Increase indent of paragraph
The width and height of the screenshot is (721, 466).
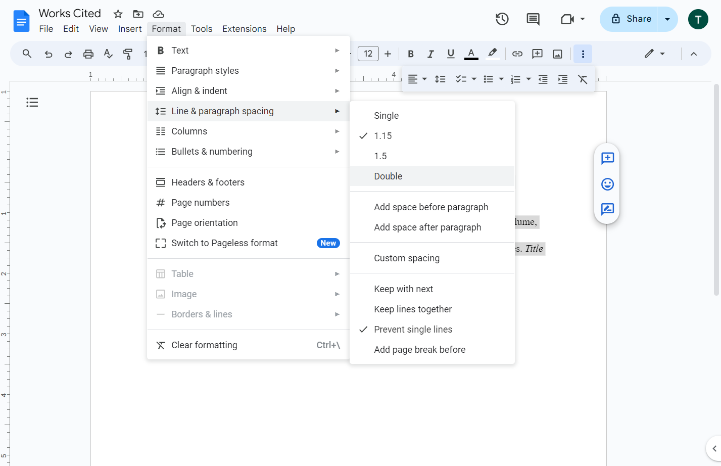click(x=563, y=79)
